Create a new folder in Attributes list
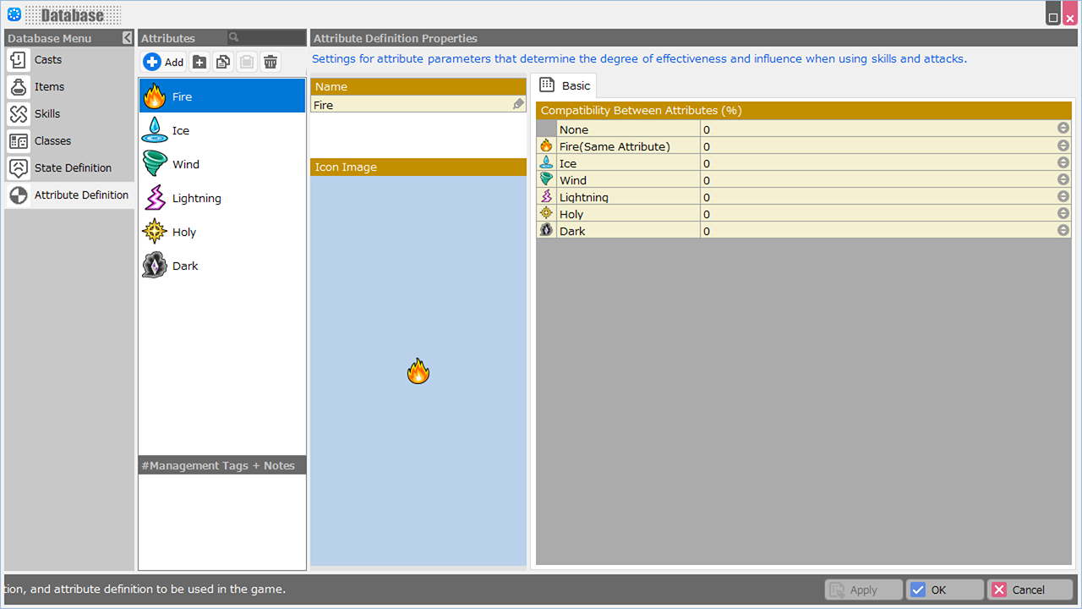This screenshot has height=609, width=1082. 199,62
